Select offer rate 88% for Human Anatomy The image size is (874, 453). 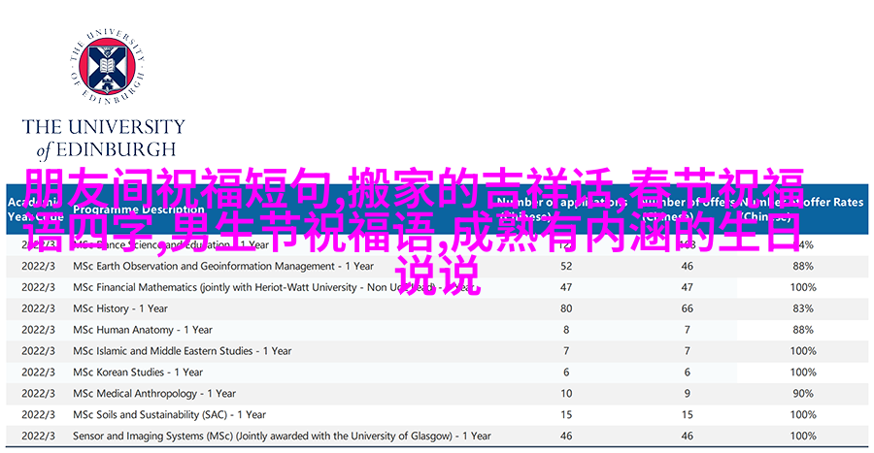[x=803, y=330]
